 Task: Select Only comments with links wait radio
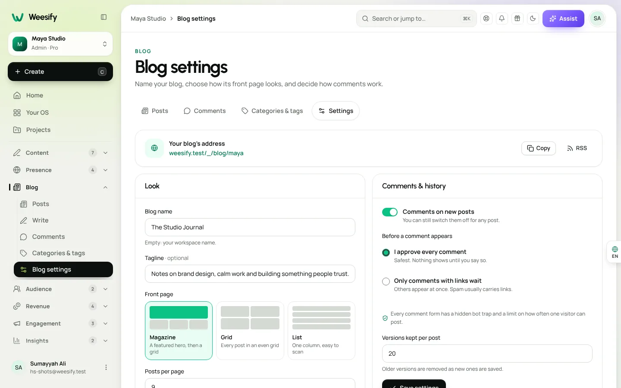pyautogui.click(x=386, y=282)
